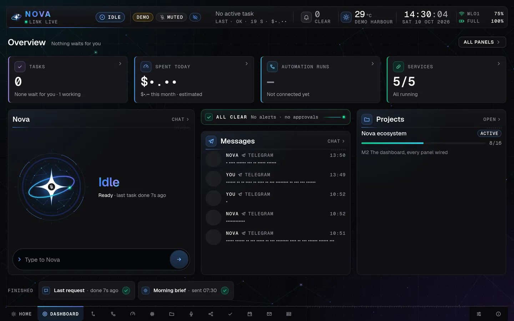514x321 pixels.
Task: Open the ID card icon in the bottom navigation
Action: [x=289, y=314]
